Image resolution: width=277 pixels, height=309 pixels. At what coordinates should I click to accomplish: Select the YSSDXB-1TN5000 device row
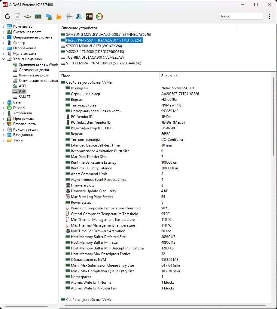click(x=92, y=52)
